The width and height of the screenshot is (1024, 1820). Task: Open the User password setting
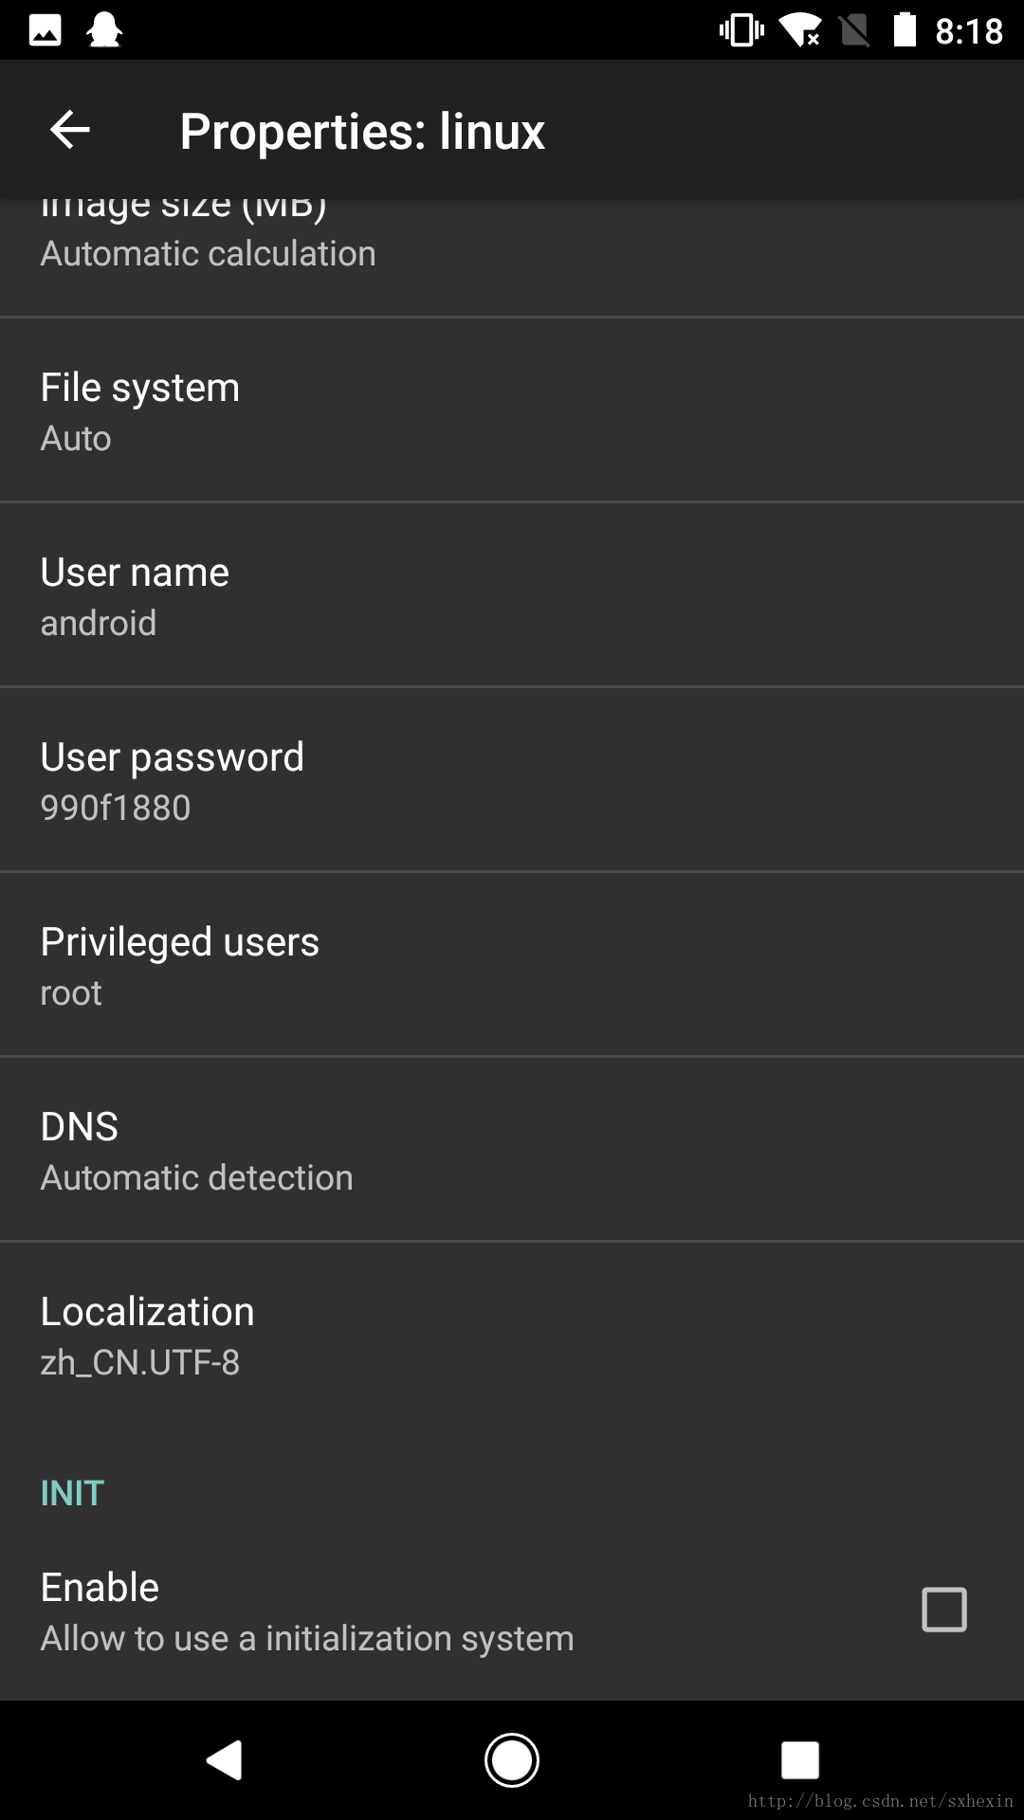point(512,780)
